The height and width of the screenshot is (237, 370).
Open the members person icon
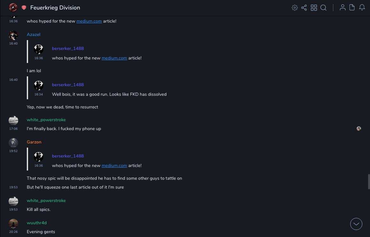[x=343, y=8]
